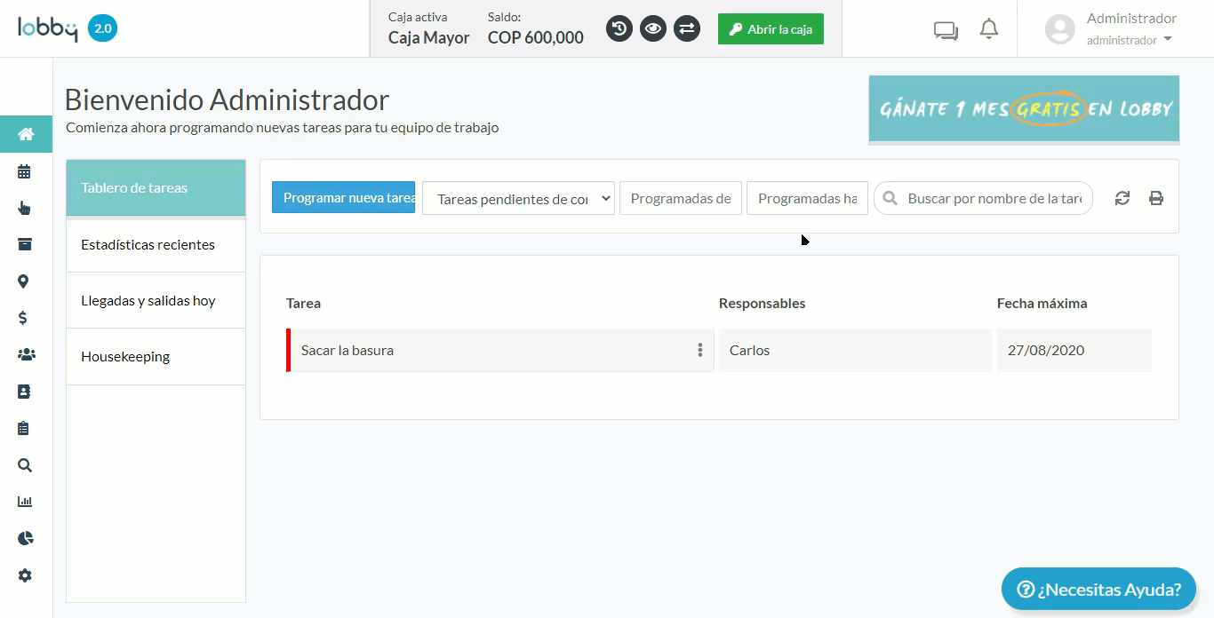Open the three-dot menu for Sacar la basura
The image size is (1214, 618).
point(700,350)
